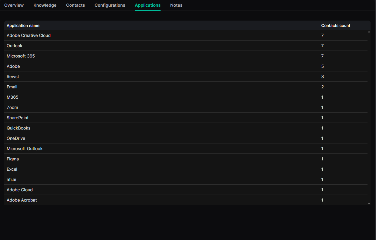Select the Adobe row with 5 contacts

pyautogui.click(x=186, y=66)
